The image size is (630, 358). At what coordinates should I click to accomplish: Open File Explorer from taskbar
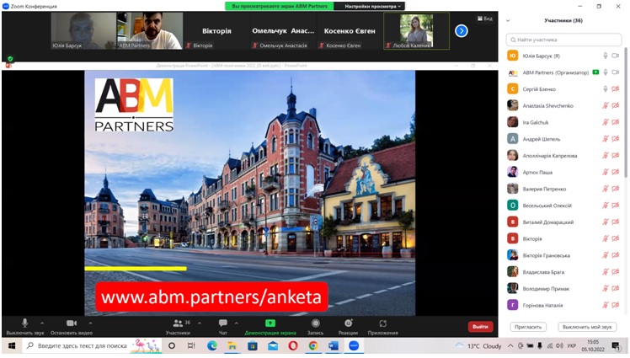tap(232, 345)
